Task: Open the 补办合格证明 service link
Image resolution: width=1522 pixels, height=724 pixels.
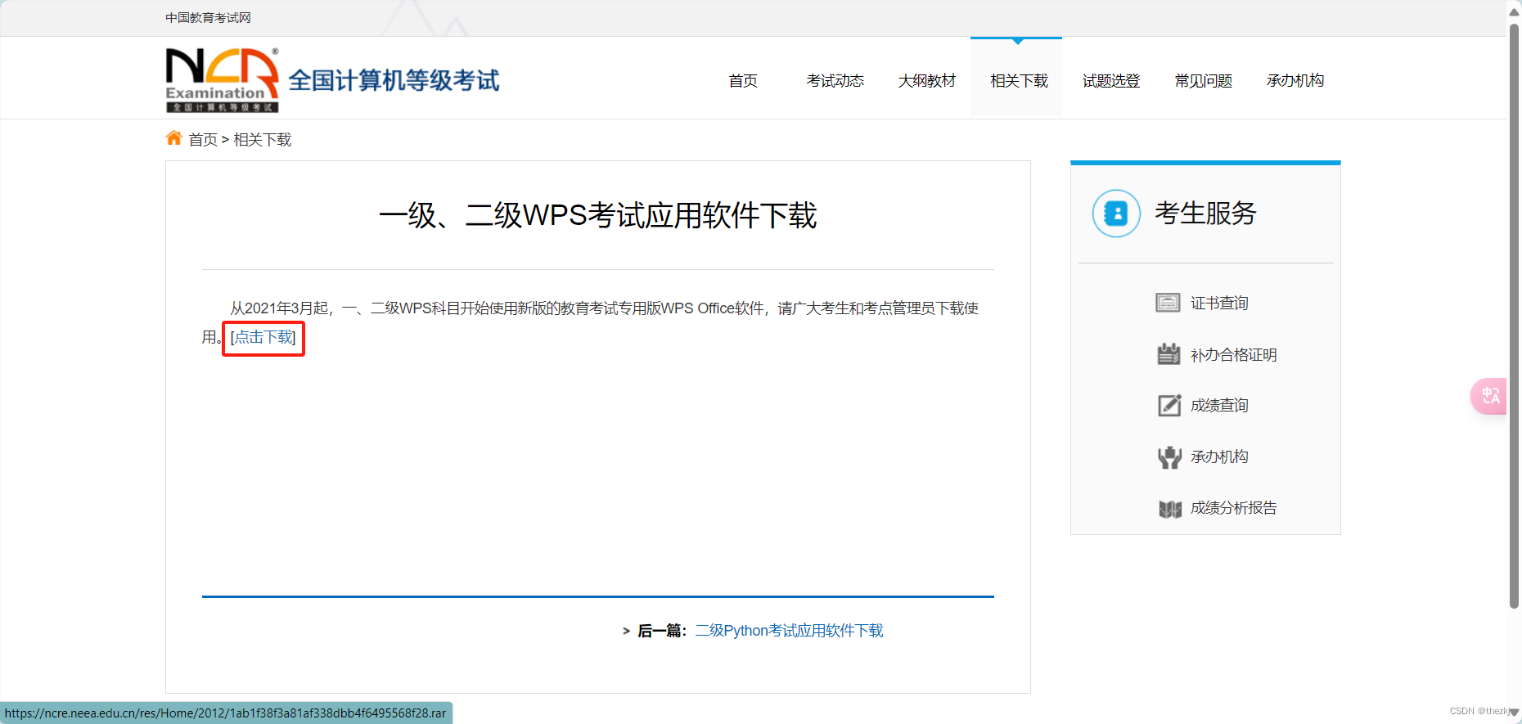Action: 1233,355
